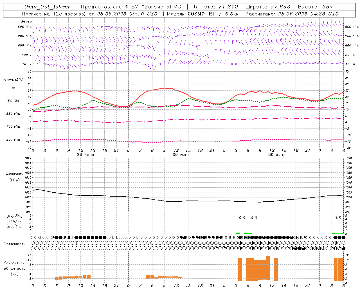
Task: Click the (мм/3ч.) precipitation unit label
Action: [14, 216]
